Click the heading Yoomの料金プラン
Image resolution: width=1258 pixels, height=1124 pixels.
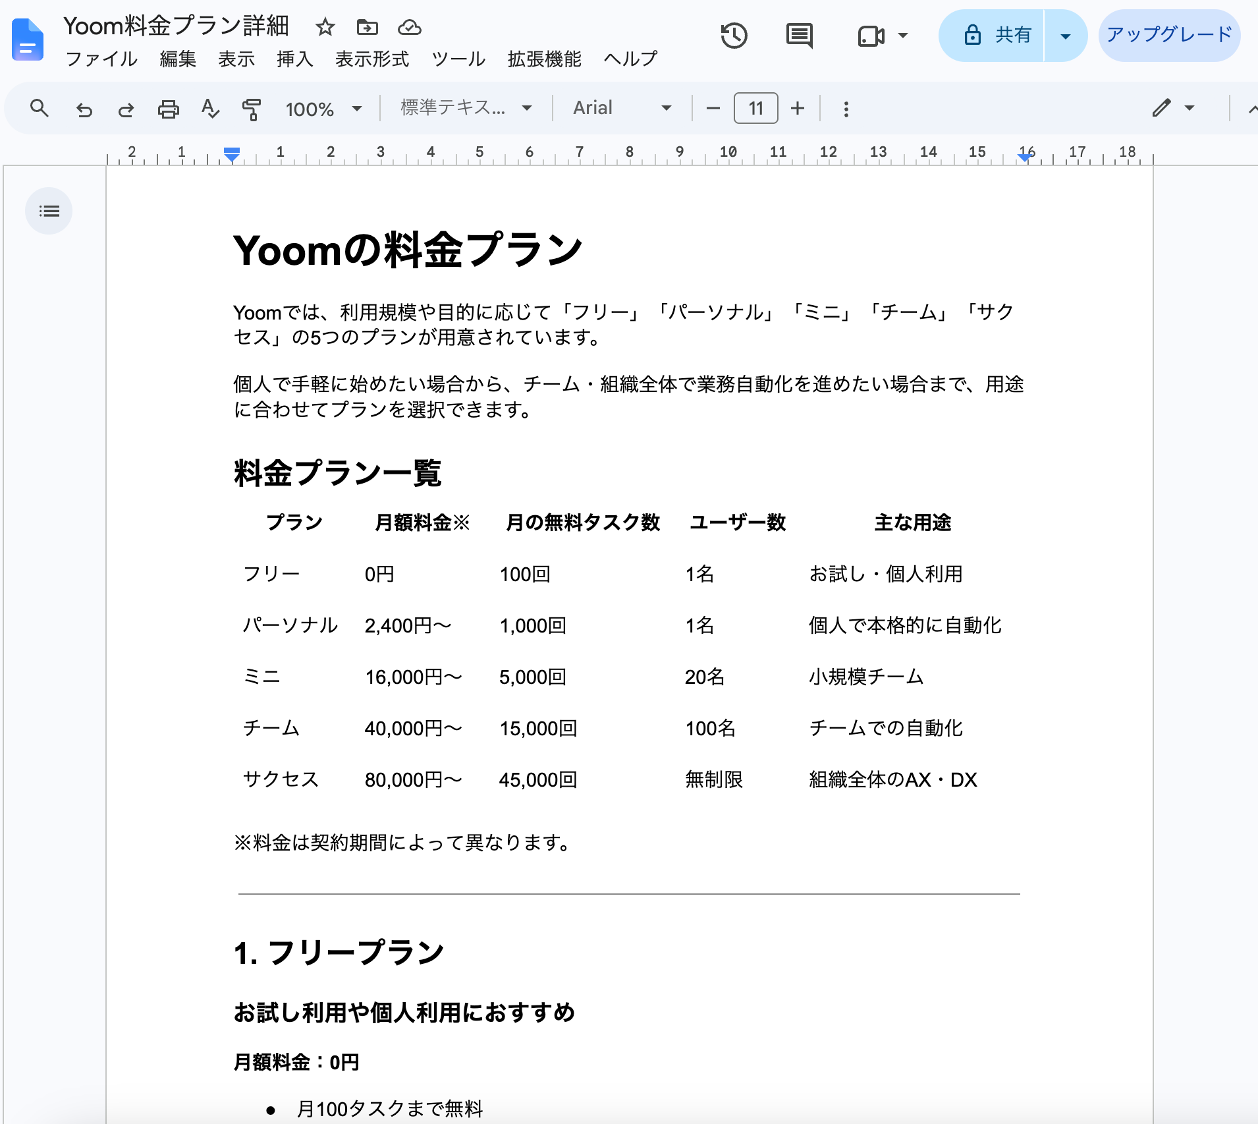(x=408, y=250)
